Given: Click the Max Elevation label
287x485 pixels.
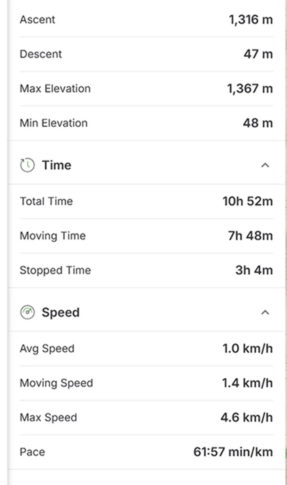Looking at the screenshot, I should 55,89.
